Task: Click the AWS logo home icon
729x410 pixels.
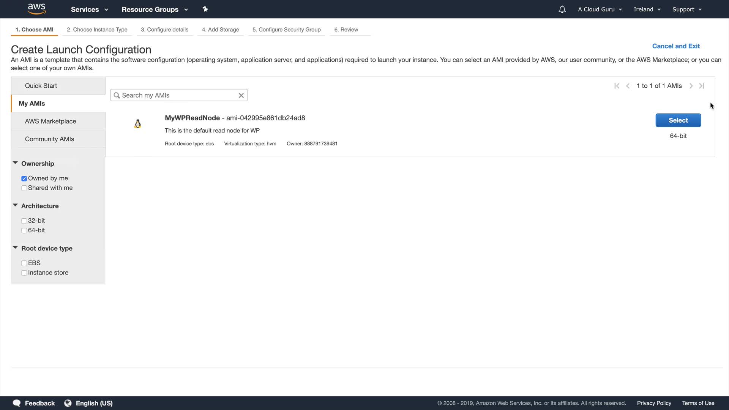Action: click(36, 9)
